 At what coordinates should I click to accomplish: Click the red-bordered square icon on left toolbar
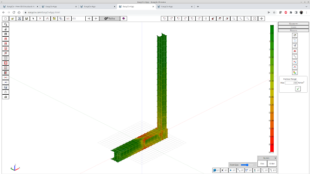point(5,63)
